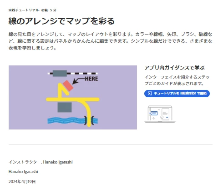Image resolution: width=223 pixels, height=189 pixels.
Task: Click the 実践チュートリアル category label at top
Action: (24, 10)
